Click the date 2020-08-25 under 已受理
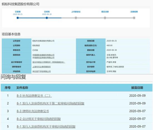 (x=18, y=14)
